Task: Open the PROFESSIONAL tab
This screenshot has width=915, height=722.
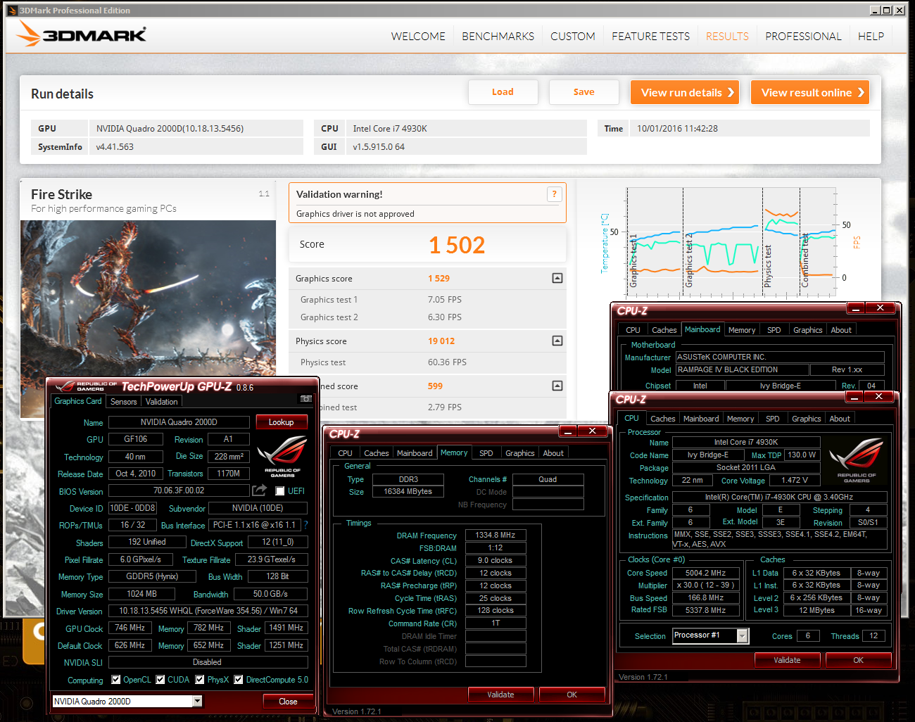Action: [x=803, y=37]
